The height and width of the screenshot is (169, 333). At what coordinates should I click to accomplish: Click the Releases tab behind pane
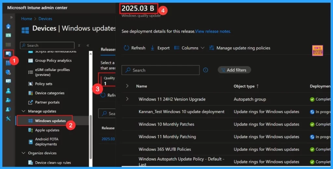point(108,50)
